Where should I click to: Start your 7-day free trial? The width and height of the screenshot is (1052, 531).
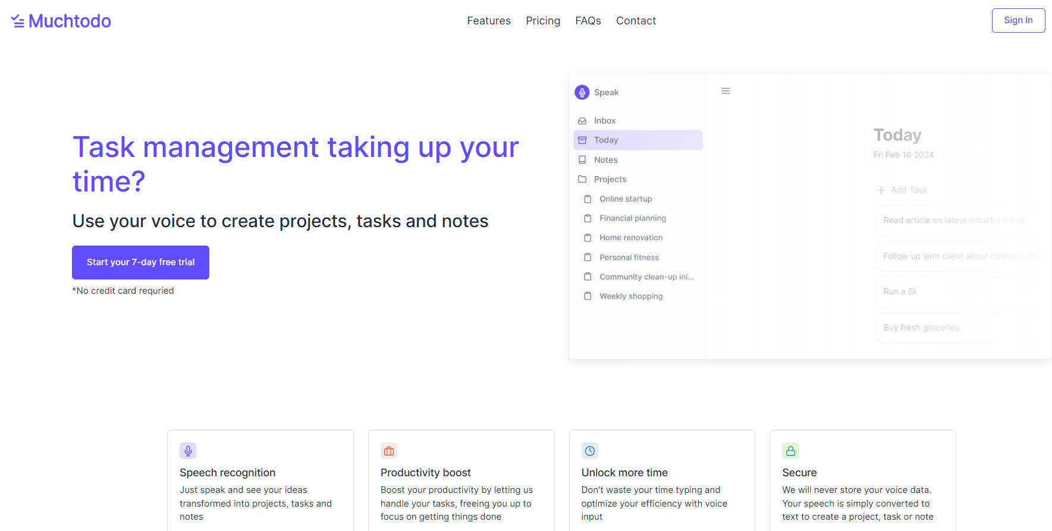coord(140,262)
